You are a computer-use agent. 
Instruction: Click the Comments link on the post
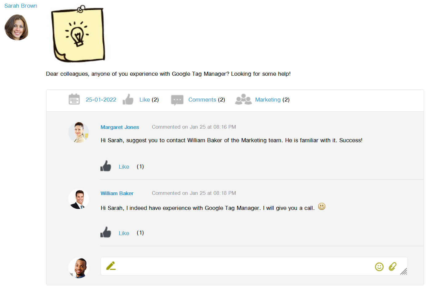pos(202,100)
